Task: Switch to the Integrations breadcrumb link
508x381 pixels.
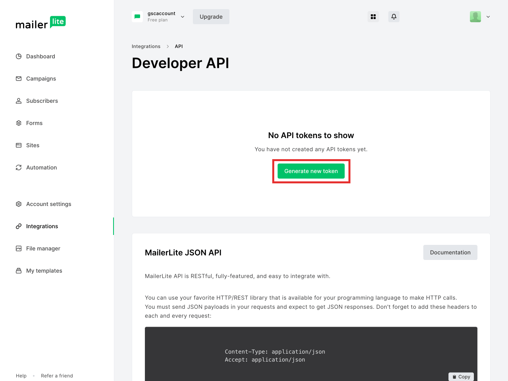Action: point(146,46)
